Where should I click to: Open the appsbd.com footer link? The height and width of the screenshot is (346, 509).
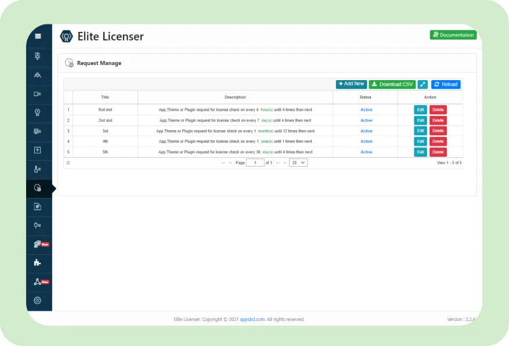(x=252, y=319)
